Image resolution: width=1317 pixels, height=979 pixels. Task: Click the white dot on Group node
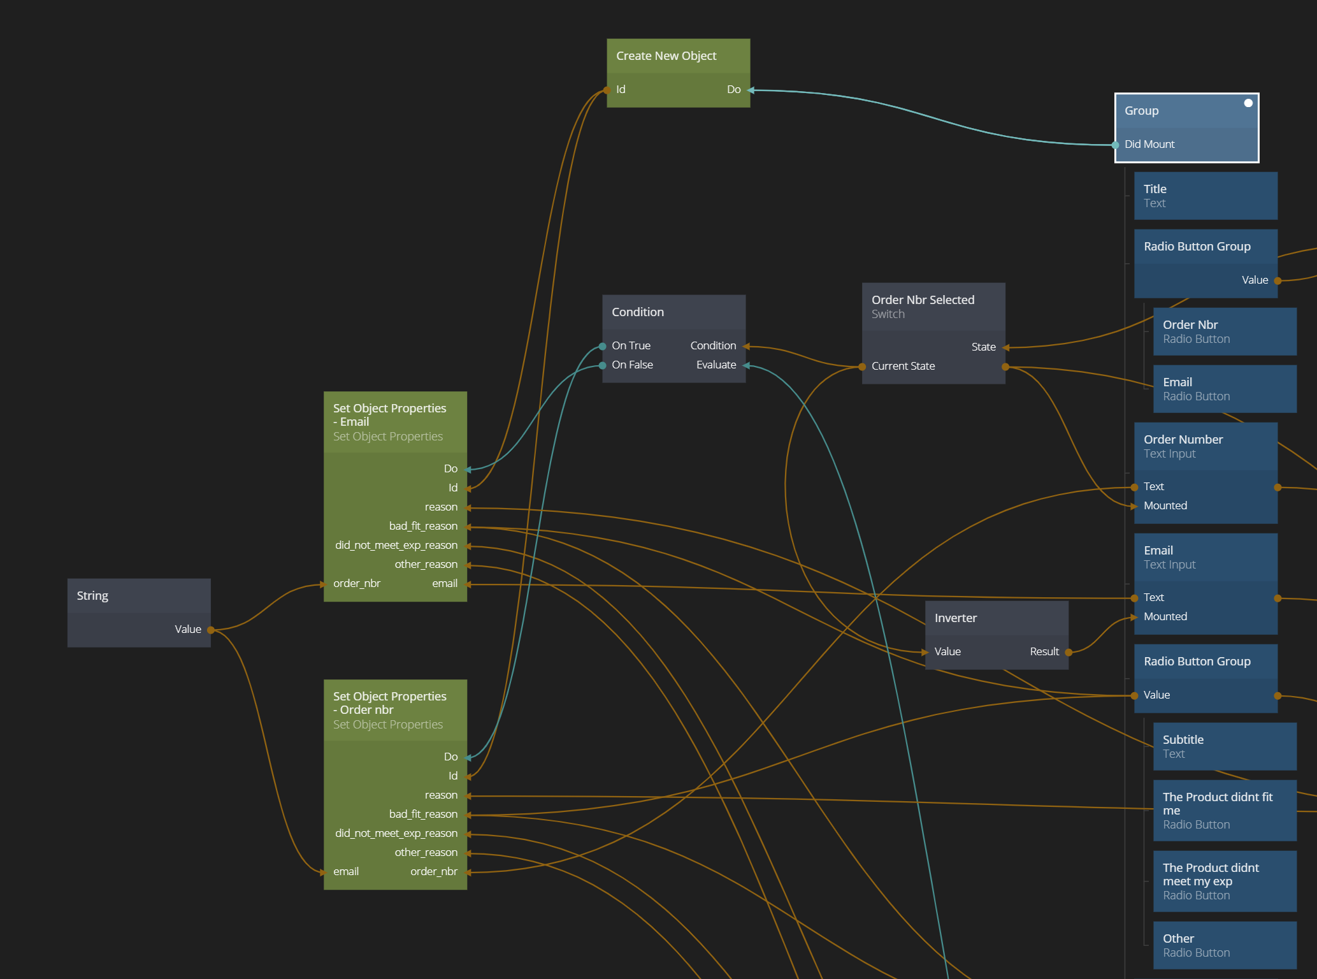[x=1248, y=103]
